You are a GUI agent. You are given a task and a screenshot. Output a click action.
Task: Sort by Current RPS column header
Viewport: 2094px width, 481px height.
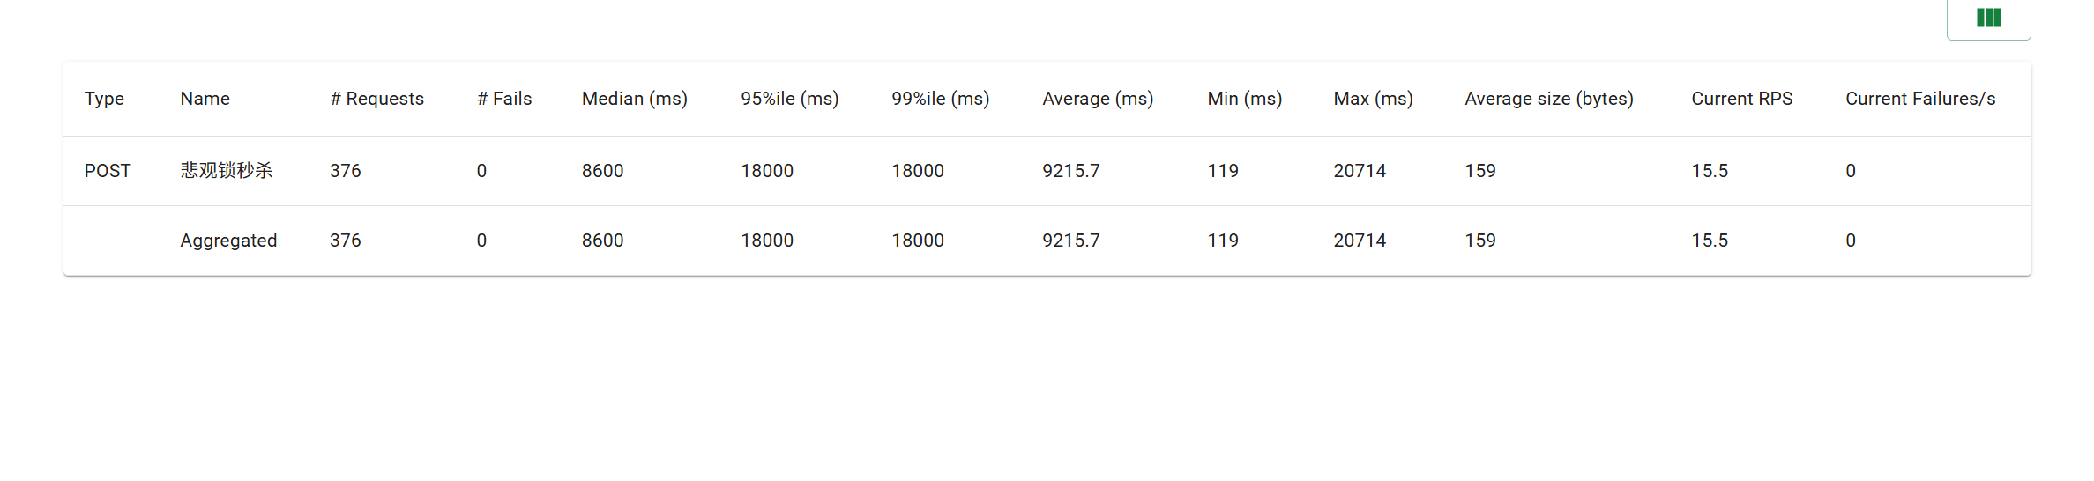pos(1741,99)
